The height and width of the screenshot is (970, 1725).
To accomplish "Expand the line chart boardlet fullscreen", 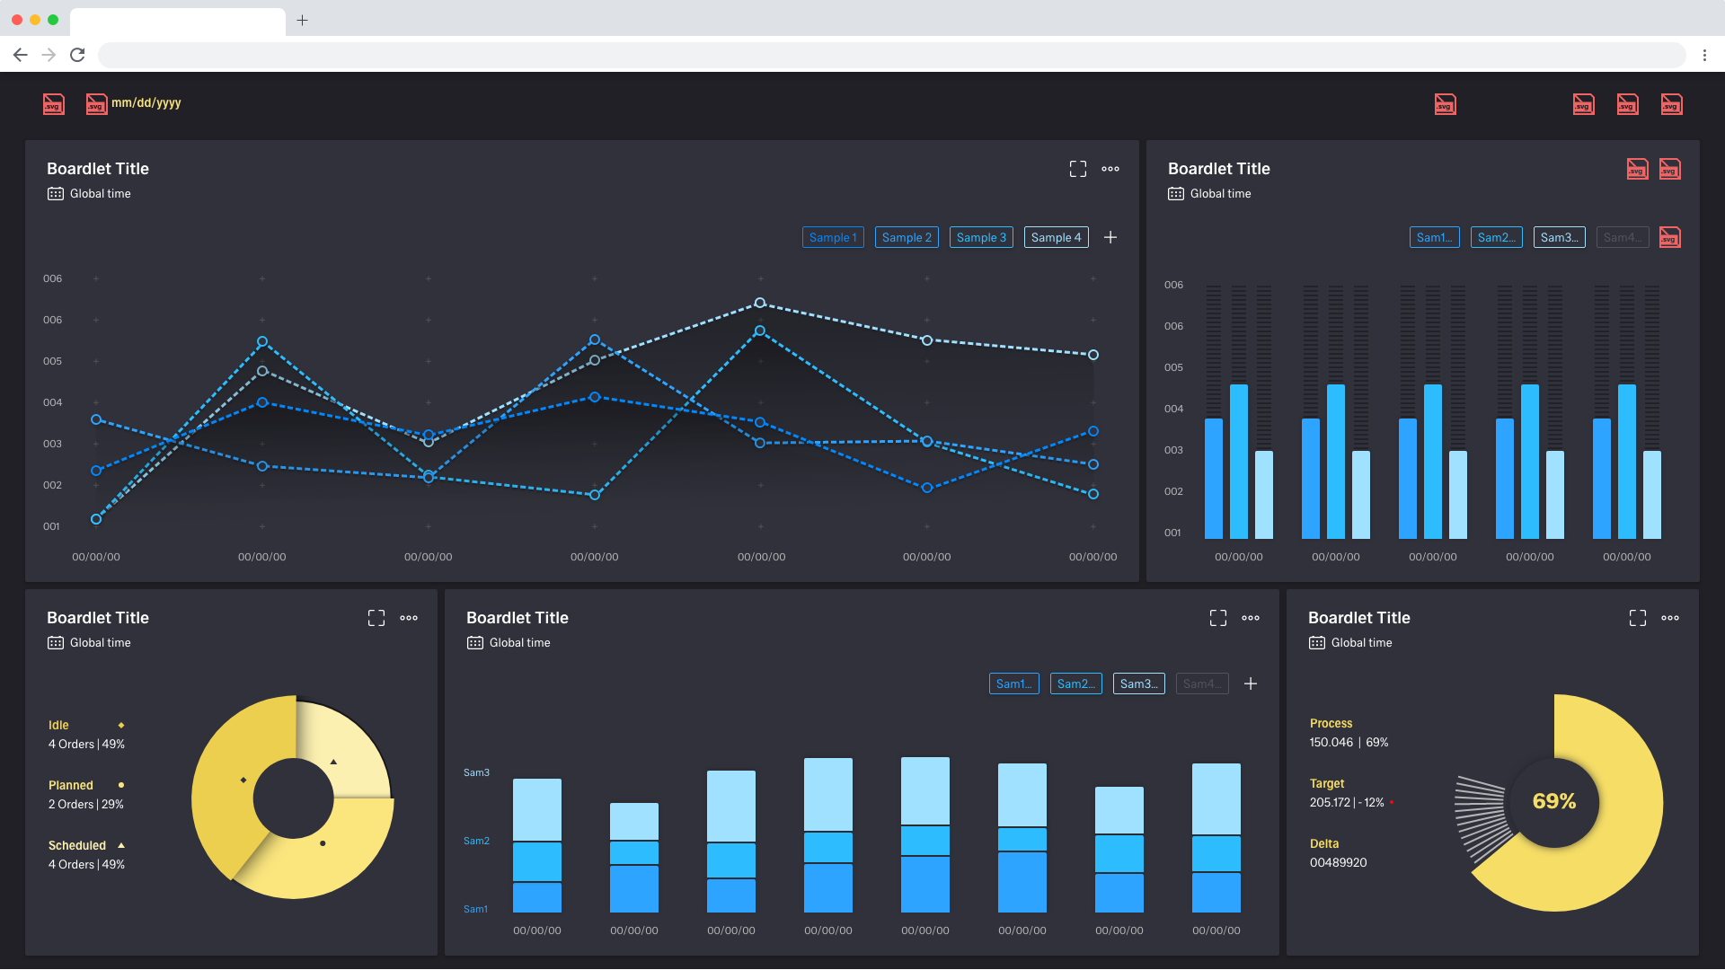I will [x=1078, y=169].
